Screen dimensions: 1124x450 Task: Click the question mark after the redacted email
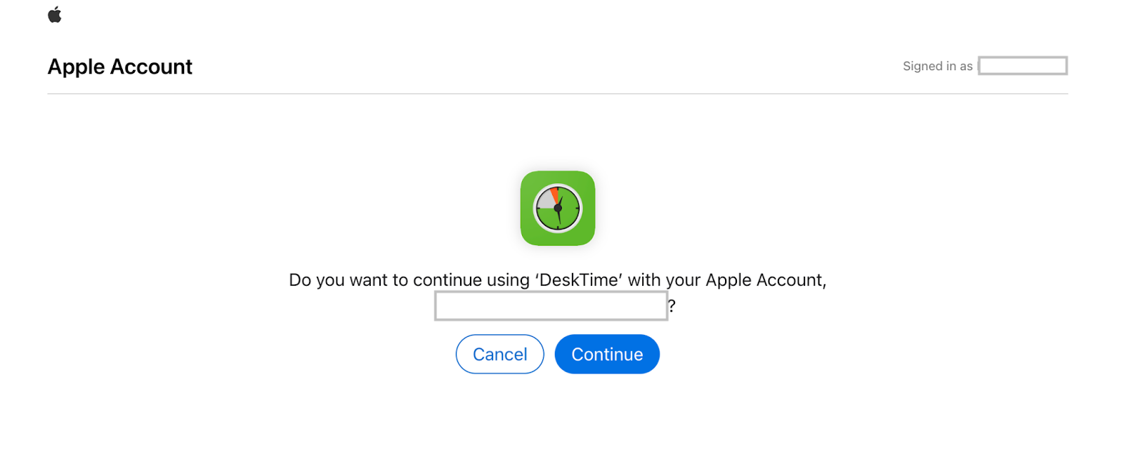pos(672,306)
